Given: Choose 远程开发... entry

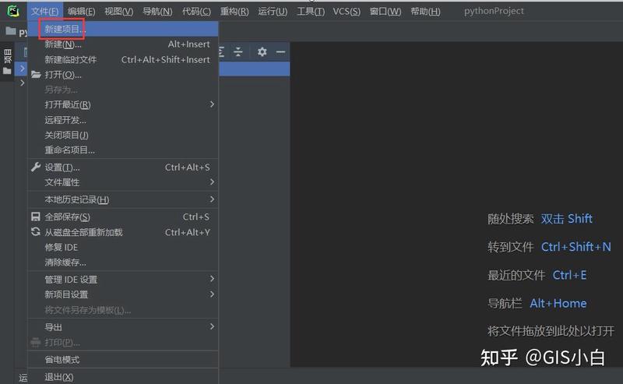Looking at the screenshot, I should coord(123,120).
